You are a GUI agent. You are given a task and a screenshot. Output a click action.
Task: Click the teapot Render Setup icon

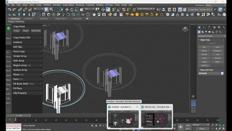click(94, 15)
